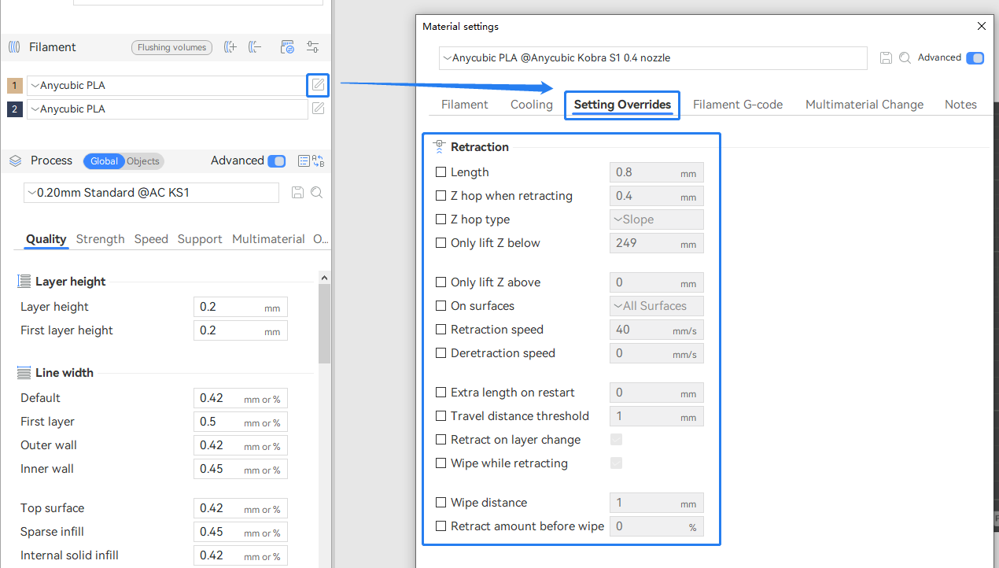Image resolution: width=999 pixels, height=568 pixels.
Task: Click filament 1 tan color swatch
Action: 15,86
